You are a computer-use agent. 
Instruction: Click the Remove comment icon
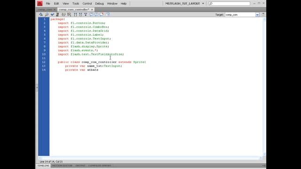[102, 15]
